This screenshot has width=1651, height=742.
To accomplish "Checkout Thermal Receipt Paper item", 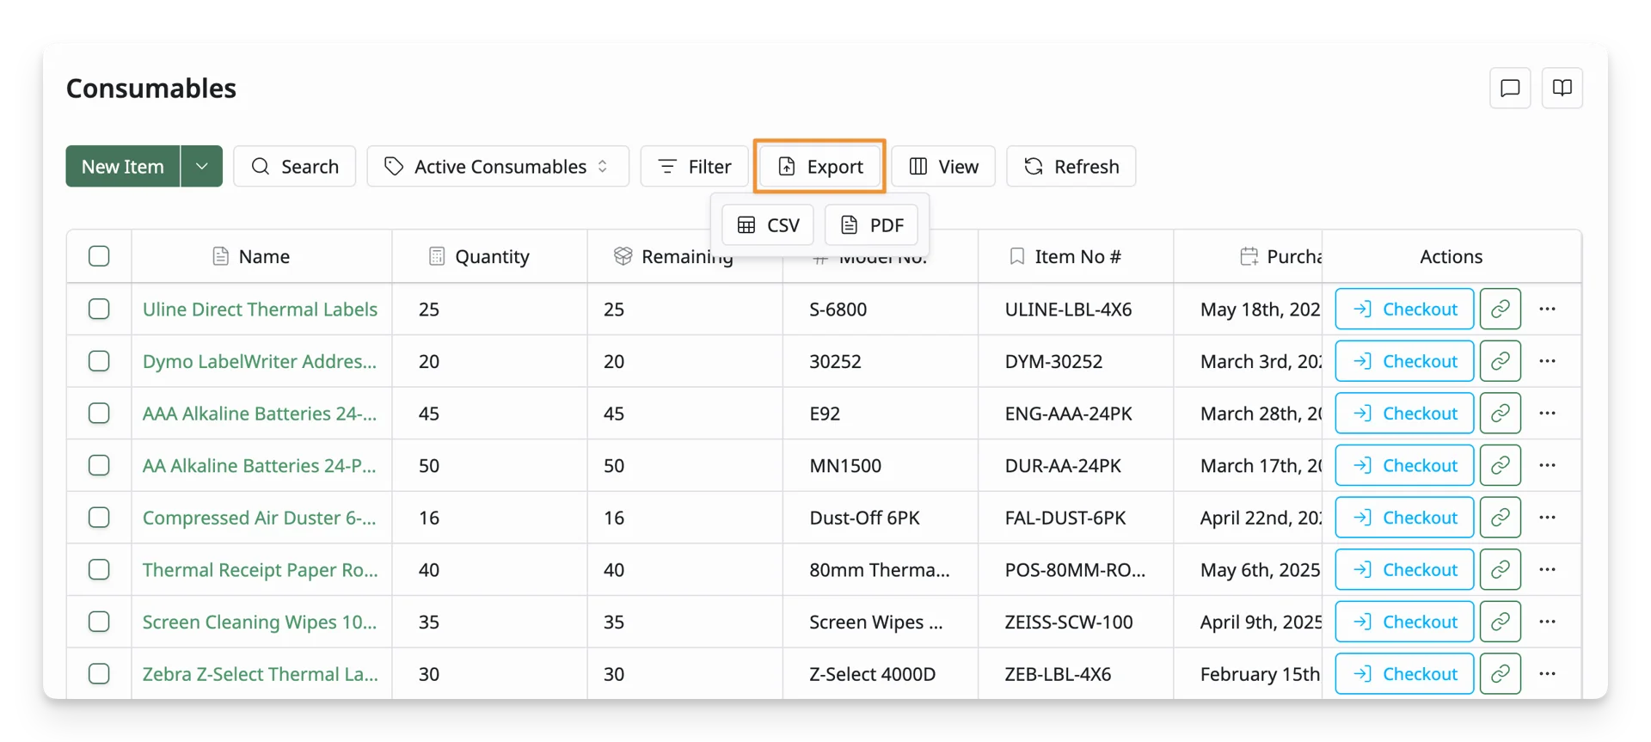I will (x=1404, y=569).
